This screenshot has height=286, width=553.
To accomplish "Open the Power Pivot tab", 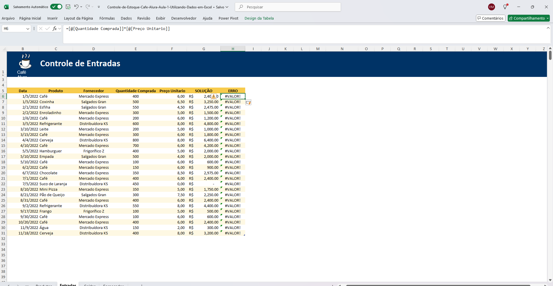I will 228,18.
